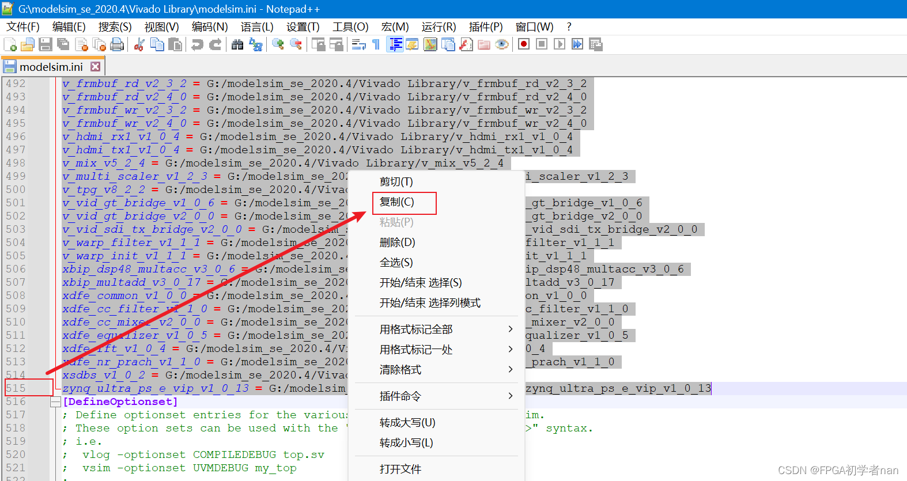Toggle monitoring eye icon
This screenshot has height=481, width=907.
click(502, 44)
